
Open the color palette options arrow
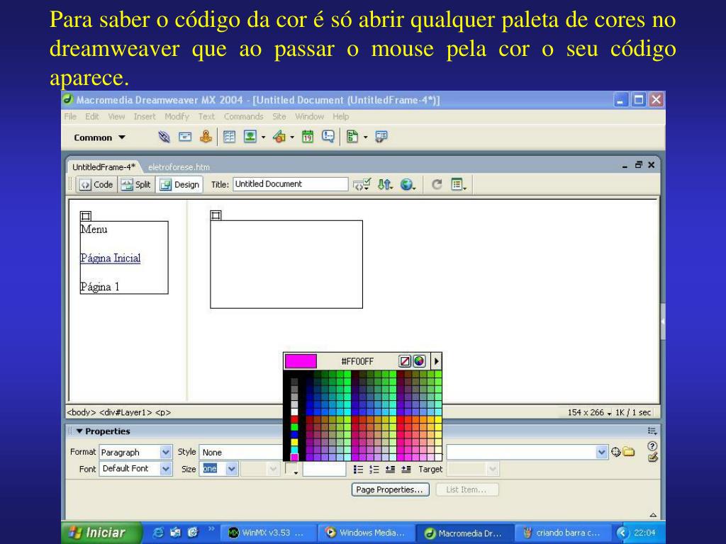(x=436, y=361)
